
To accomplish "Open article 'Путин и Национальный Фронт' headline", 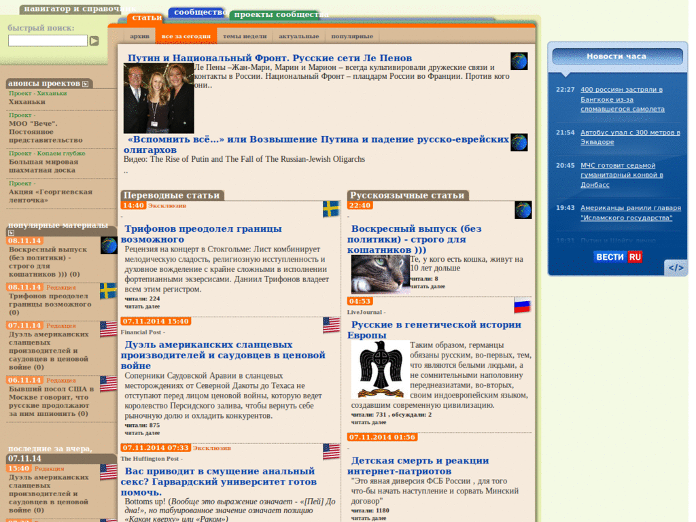I will (270, 58).
